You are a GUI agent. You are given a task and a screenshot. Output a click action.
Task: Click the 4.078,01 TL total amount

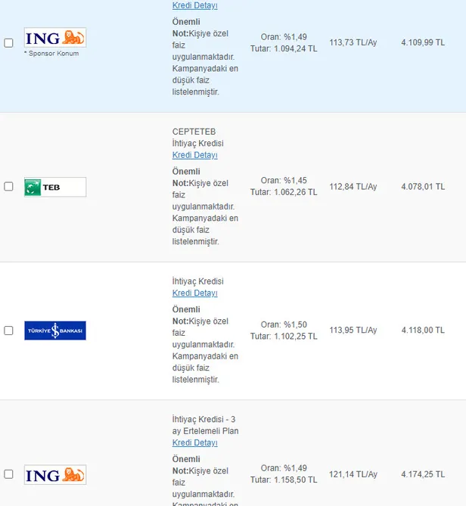[x=423, y=187]
